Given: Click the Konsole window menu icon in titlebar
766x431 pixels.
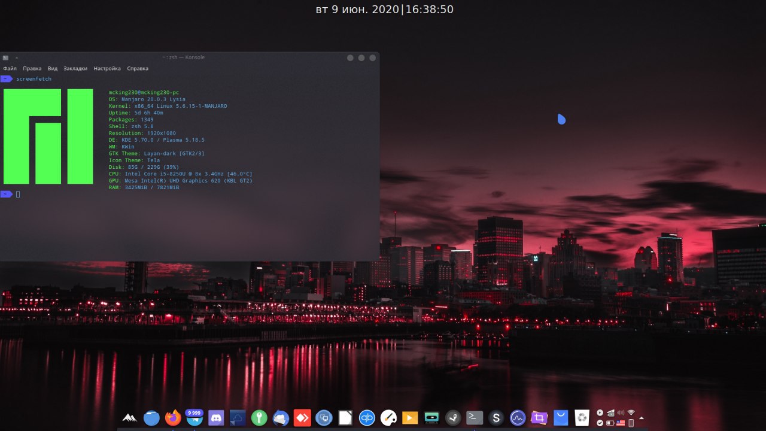Looking at the screenshot, I should [x=5, y=57].
